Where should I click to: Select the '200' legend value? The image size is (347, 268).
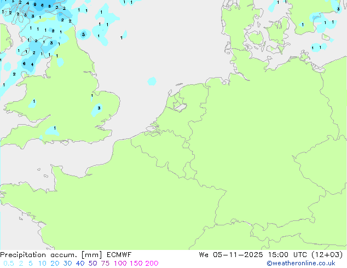(152, 264)
